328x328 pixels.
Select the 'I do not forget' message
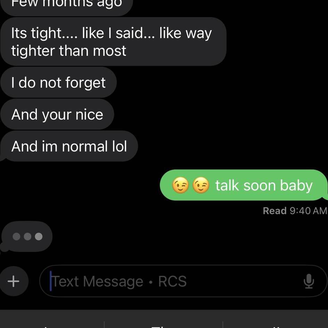click(58, 82)
